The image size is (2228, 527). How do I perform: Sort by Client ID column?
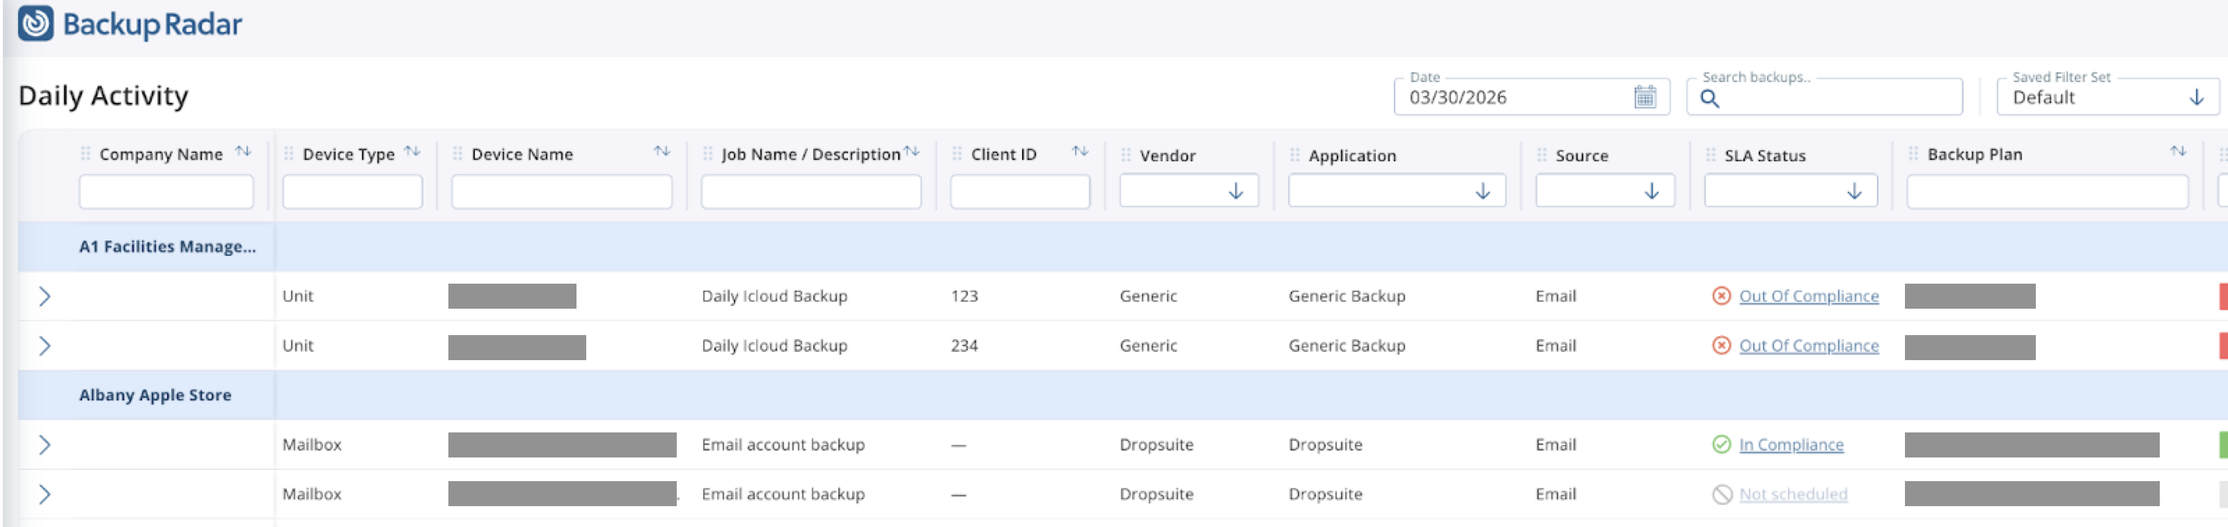1081,151
